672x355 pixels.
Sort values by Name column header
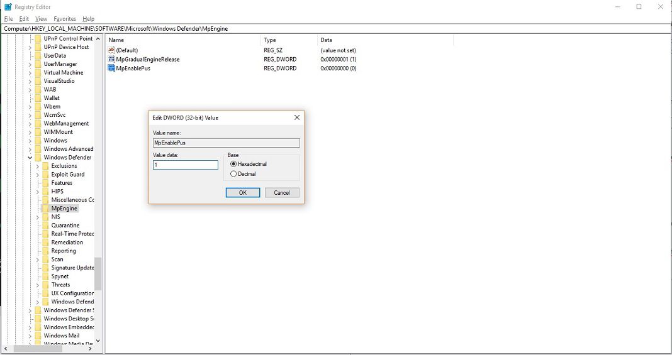183,40
